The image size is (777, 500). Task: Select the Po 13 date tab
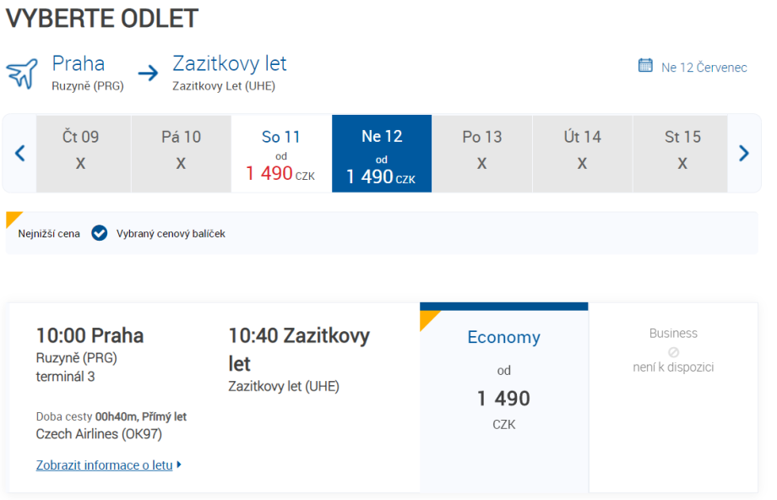click(x=481, y=154)
